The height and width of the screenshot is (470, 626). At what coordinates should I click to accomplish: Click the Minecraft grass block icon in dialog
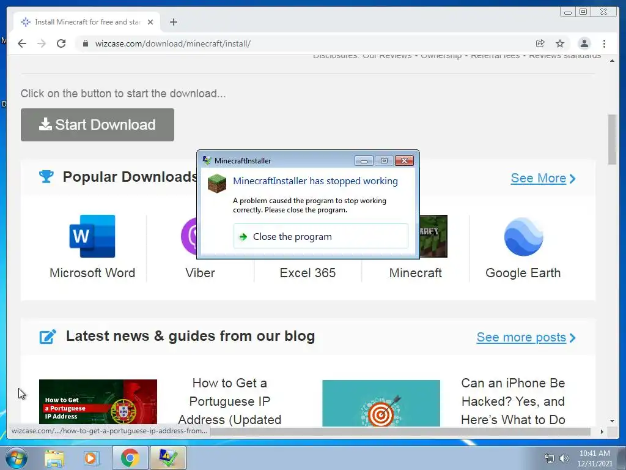point(217,184)
